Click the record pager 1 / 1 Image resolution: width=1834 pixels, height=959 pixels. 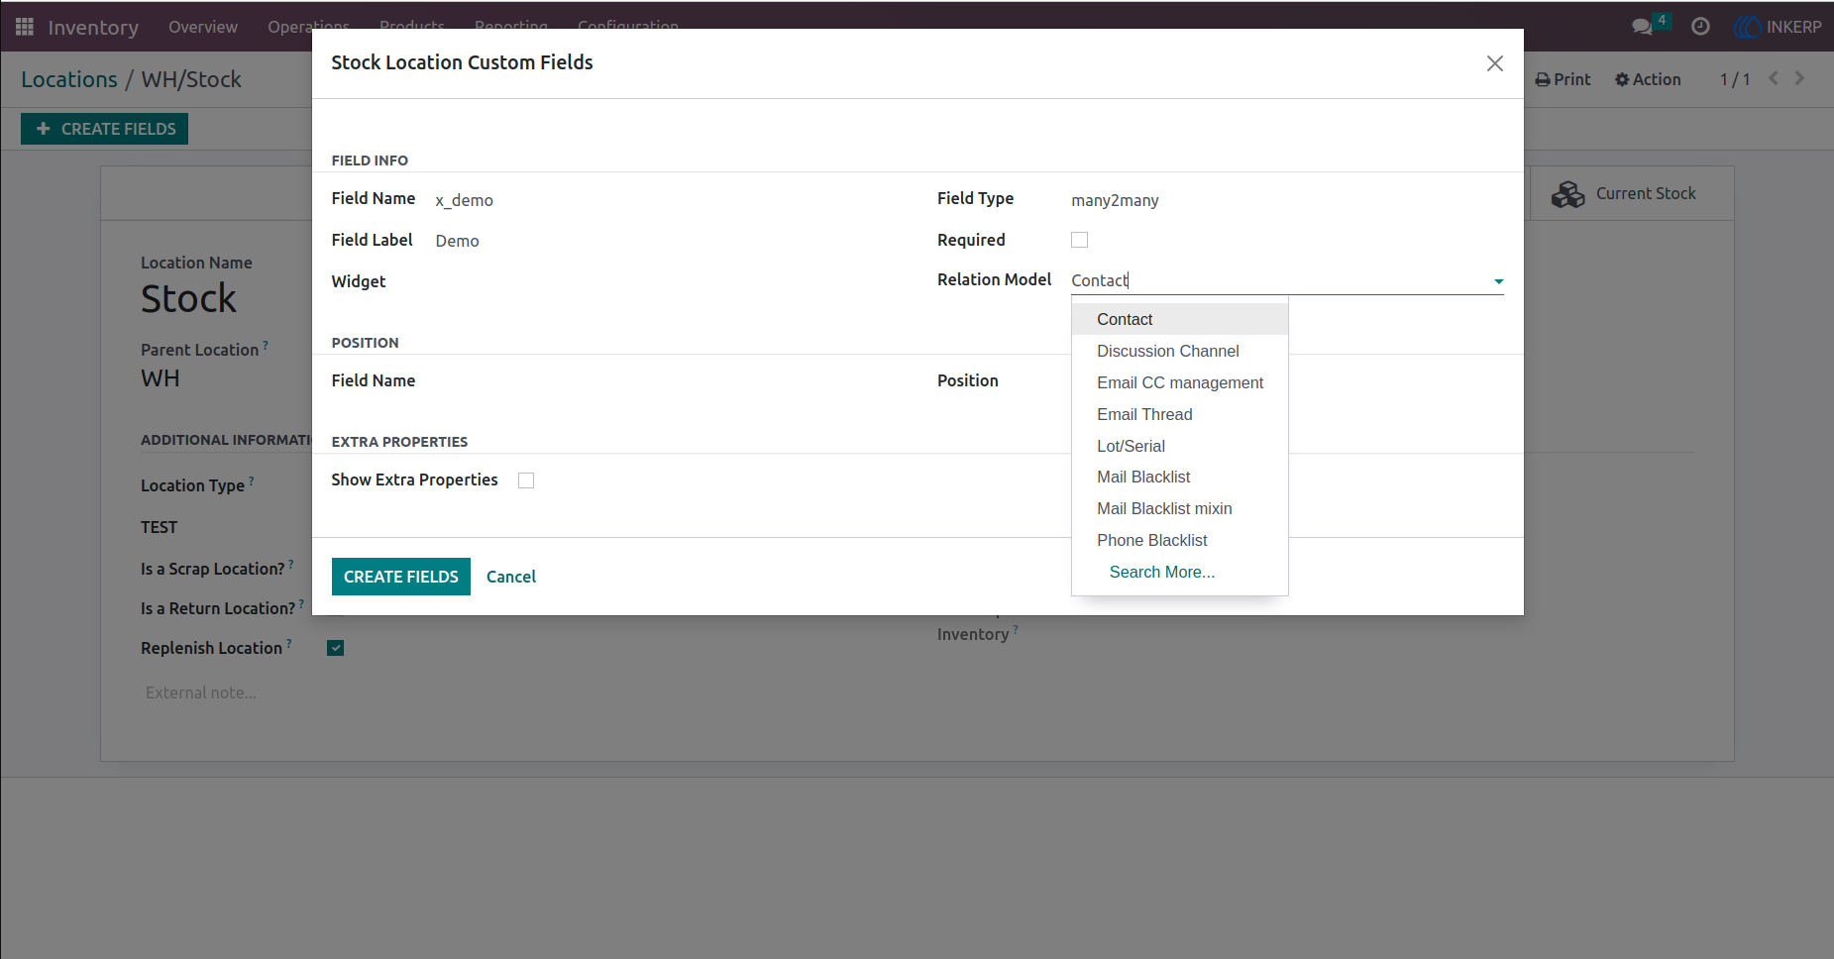tap(1735, 79)
